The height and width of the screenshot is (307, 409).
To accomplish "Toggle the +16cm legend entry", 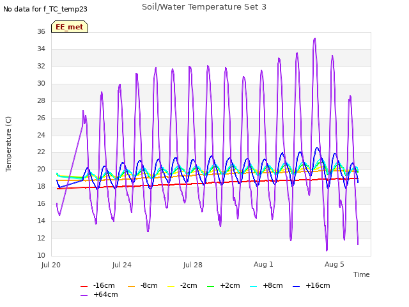I will (x=311, y=285).
